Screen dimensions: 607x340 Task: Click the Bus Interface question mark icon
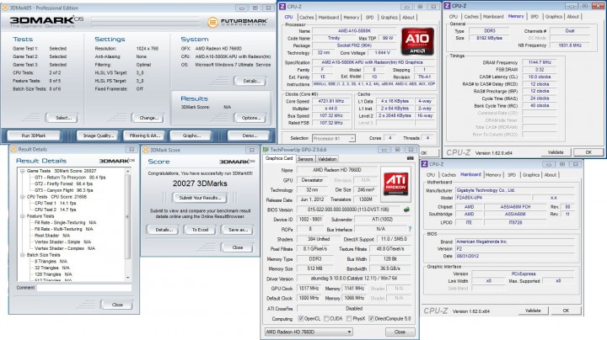(410, 229)
